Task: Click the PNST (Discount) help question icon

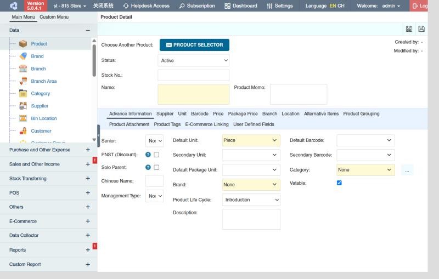Action: (148, 155)
